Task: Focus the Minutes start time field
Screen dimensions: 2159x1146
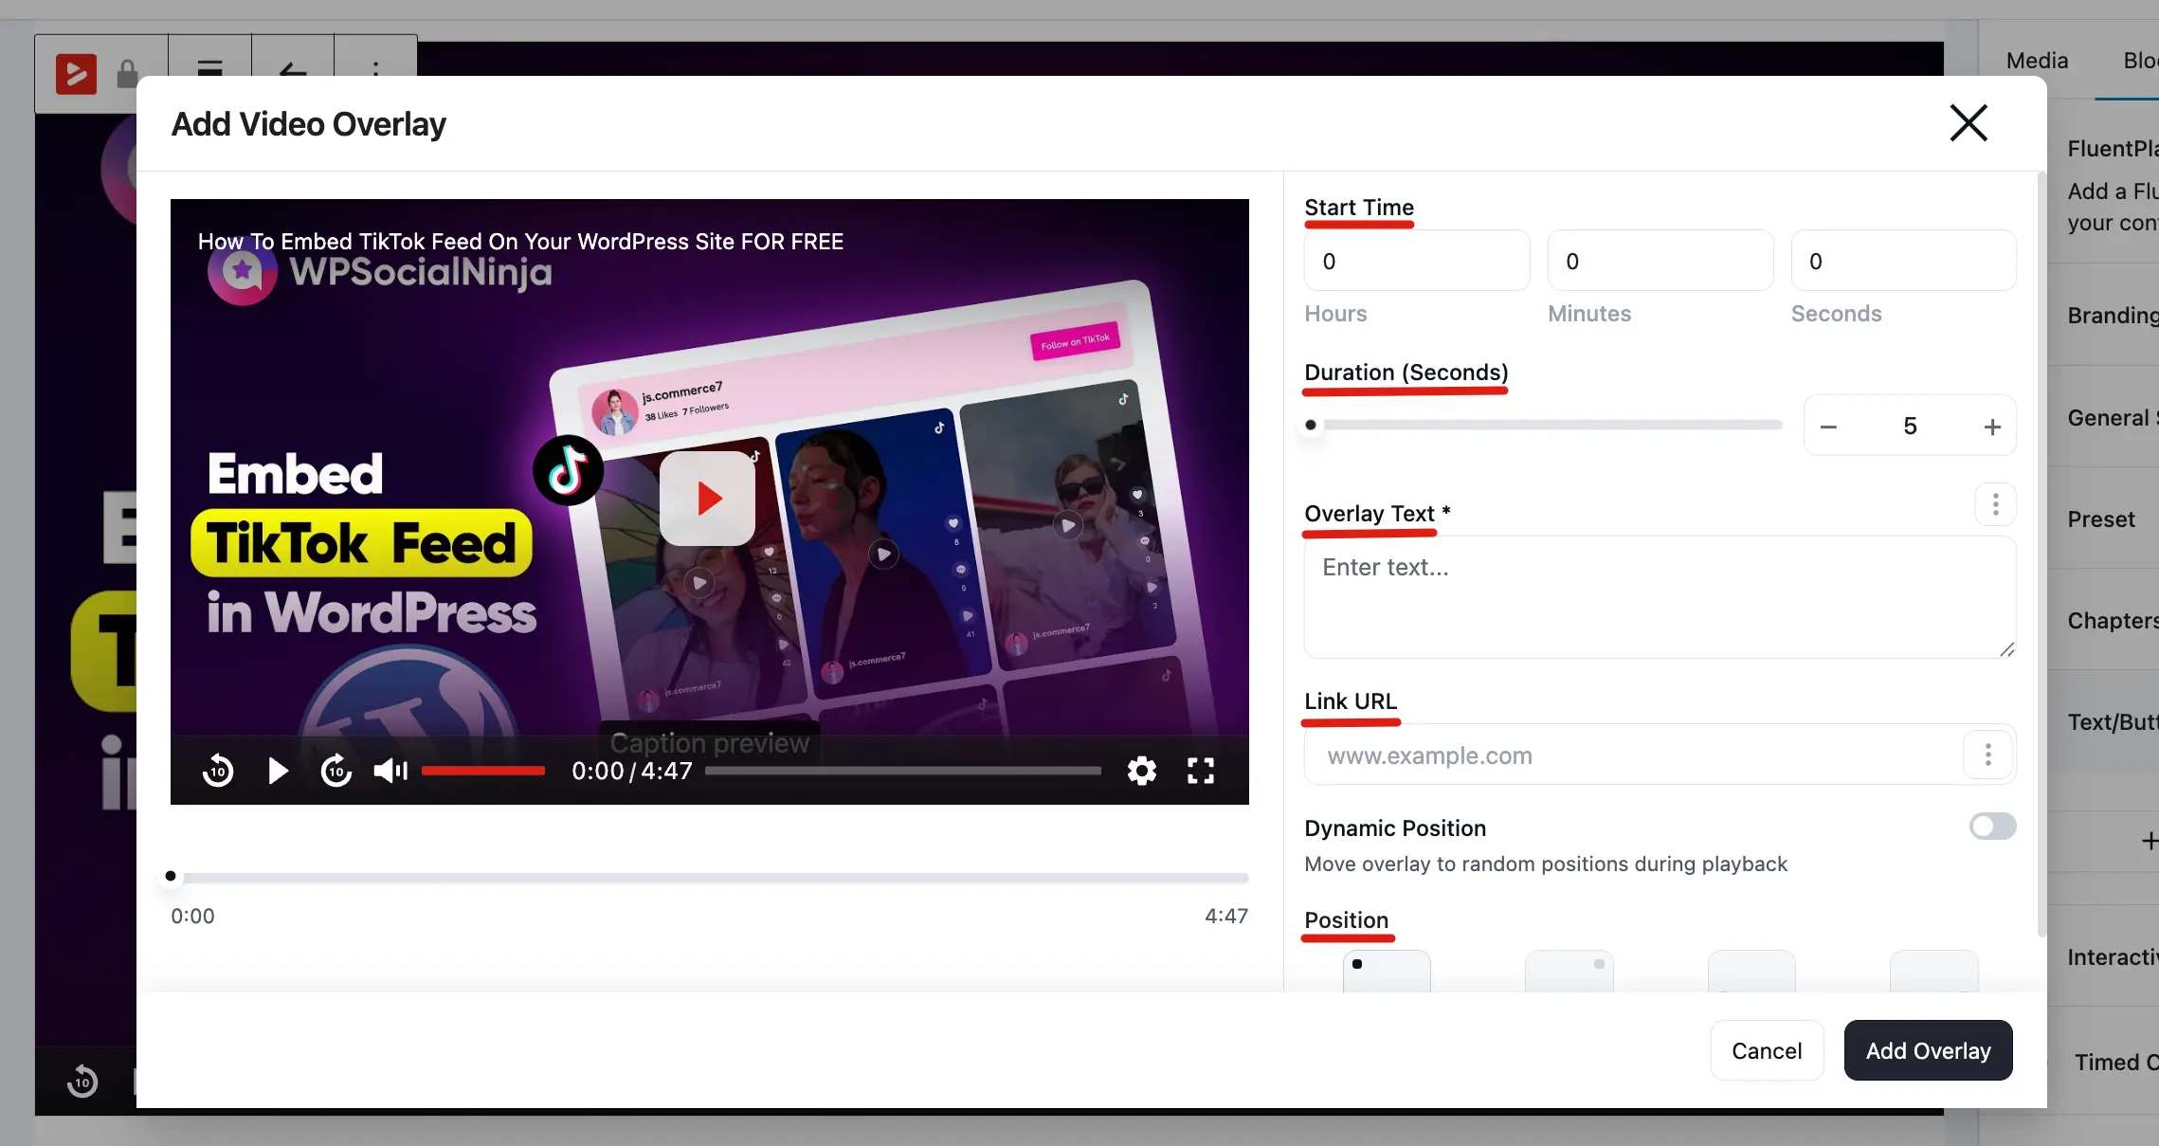Action: click(1660, 261)
